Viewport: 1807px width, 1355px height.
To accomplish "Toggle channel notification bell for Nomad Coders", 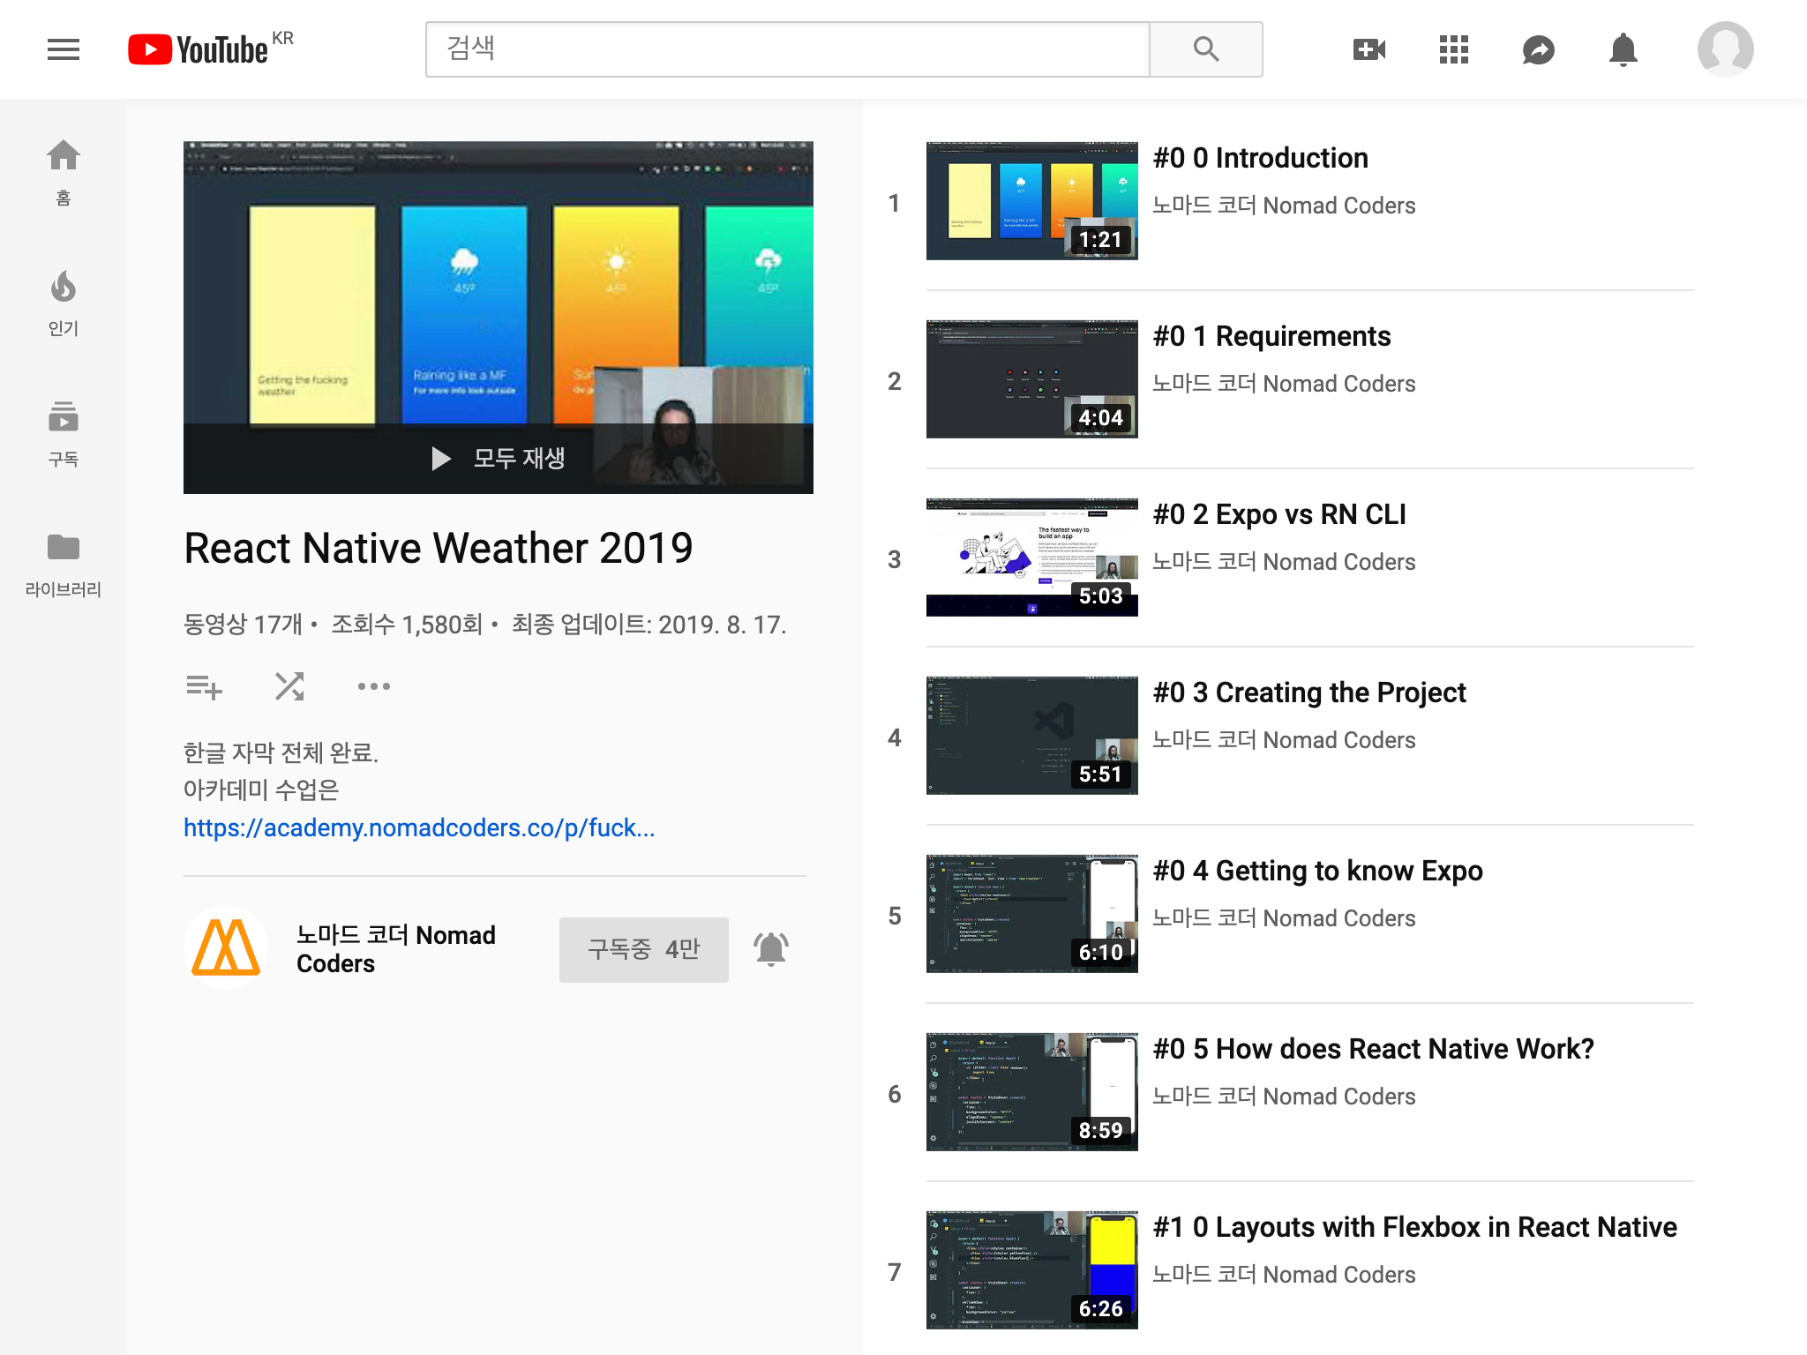I will (770, 949).
